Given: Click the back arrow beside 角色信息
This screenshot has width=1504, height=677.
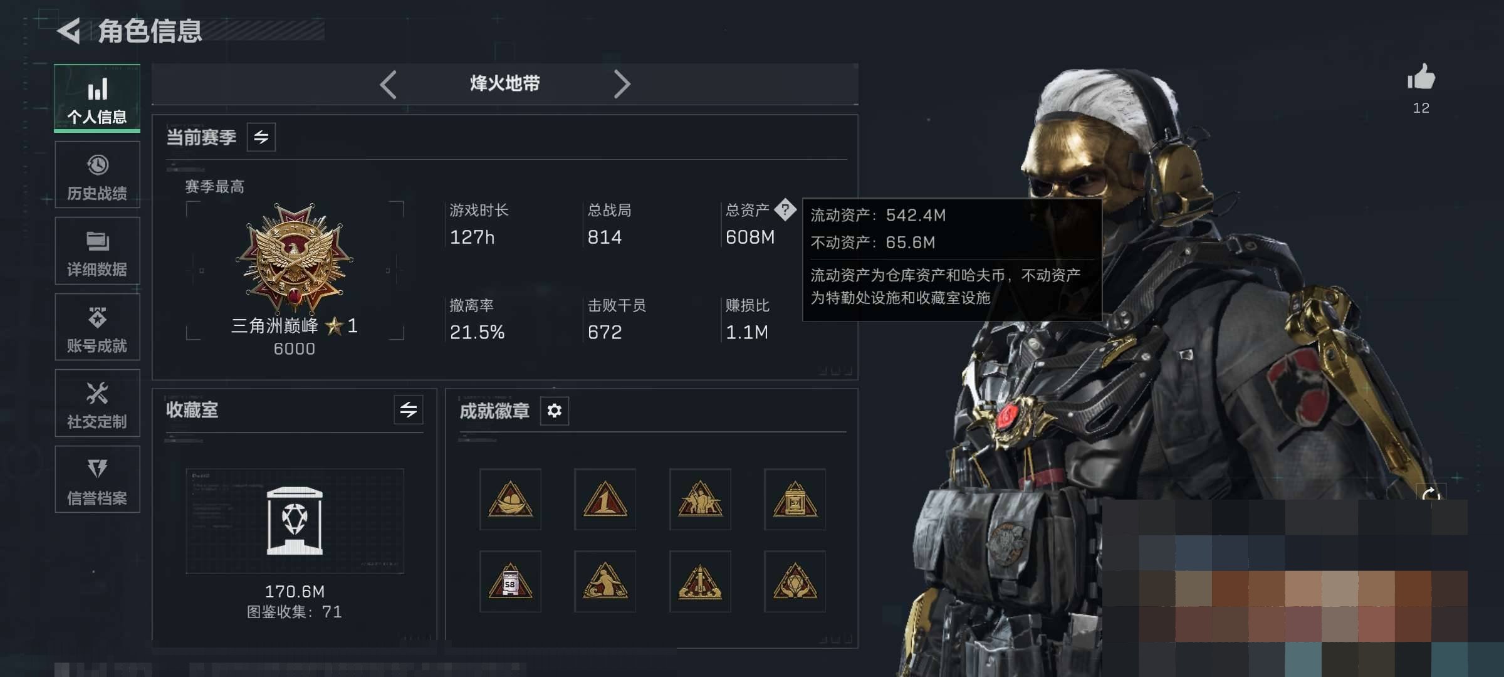Looking at the screenshot, I should (x=69, y=31).
